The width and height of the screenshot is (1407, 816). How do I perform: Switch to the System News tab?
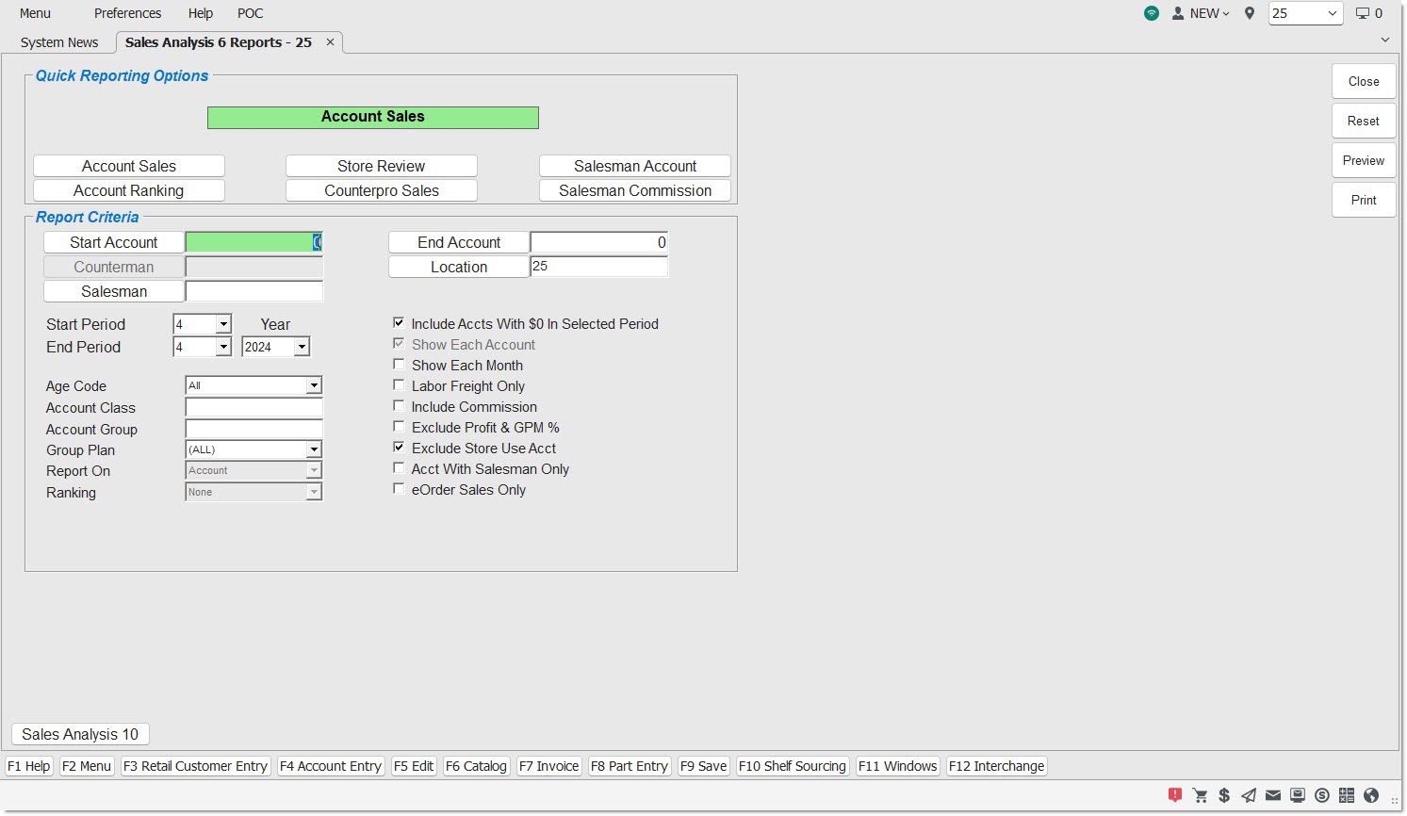pyautogui.click(x=59, y=42)
